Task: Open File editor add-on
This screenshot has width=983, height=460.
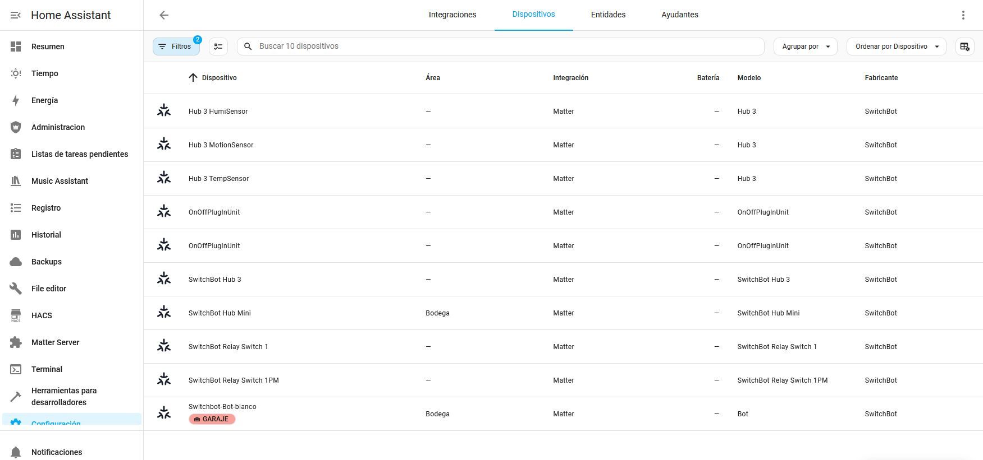Action: [72, 289]
